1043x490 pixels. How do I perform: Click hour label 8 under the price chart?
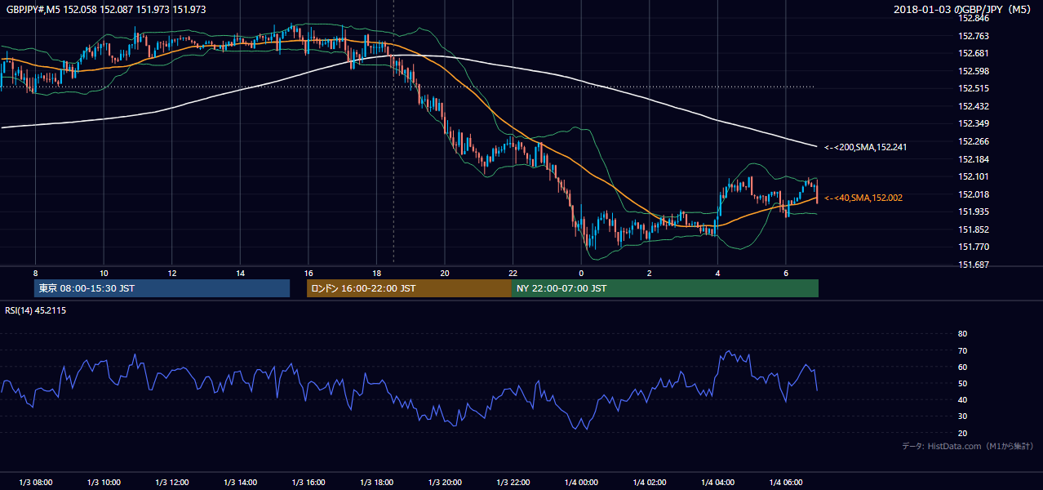[36, 273]
